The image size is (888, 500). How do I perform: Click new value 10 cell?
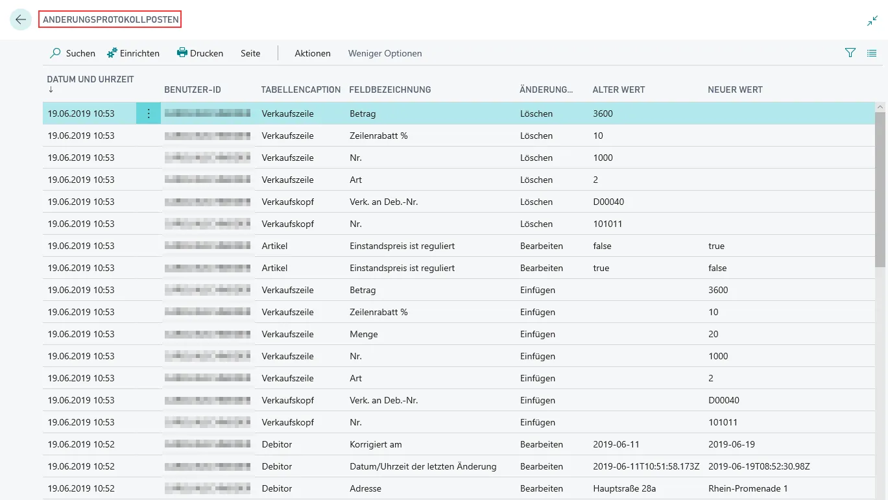(x=714, y=312)
